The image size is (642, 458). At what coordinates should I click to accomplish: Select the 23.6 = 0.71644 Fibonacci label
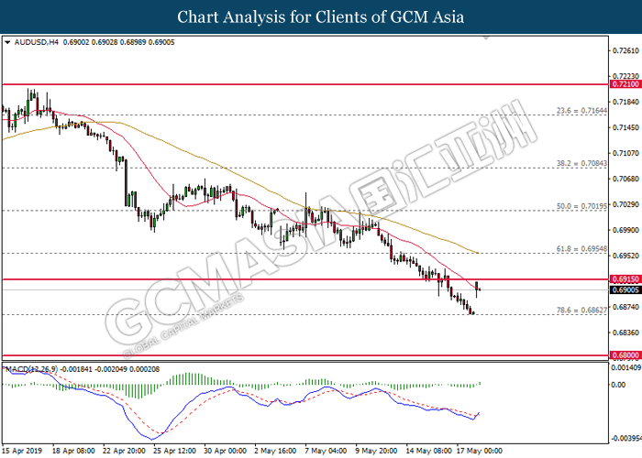581,111
